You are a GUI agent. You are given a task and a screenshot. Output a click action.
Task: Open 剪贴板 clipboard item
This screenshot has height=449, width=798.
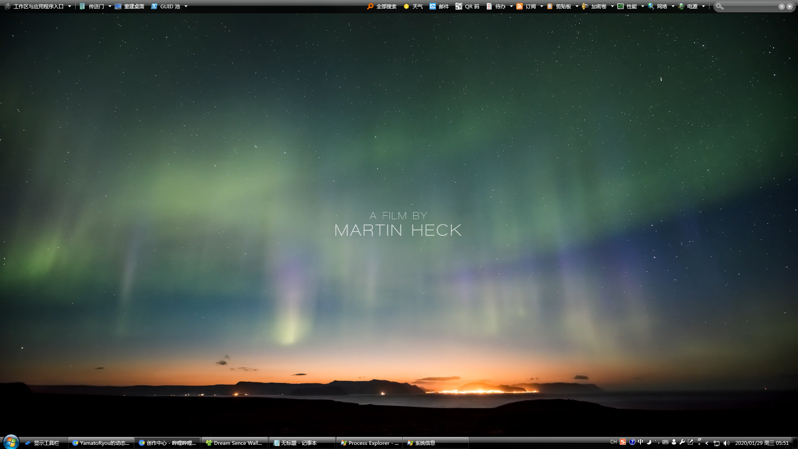559,6
